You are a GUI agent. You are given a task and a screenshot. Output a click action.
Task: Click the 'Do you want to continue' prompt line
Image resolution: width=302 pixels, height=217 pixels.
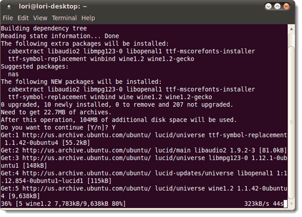(58, 127)
